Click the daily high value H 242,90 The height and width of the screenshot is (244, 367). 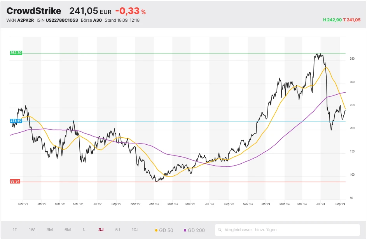[332, 20]
